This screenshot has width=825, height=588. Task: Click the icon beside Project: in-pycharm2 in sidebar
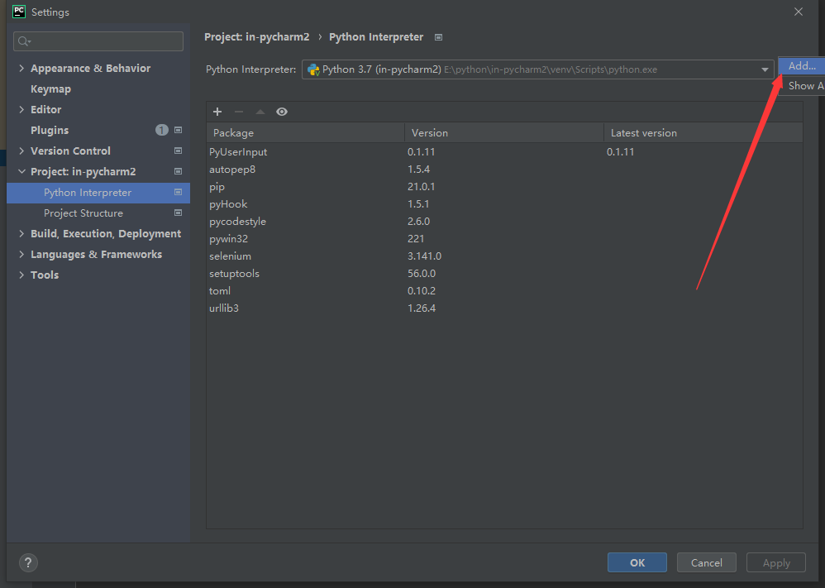(x=179, y=172)
